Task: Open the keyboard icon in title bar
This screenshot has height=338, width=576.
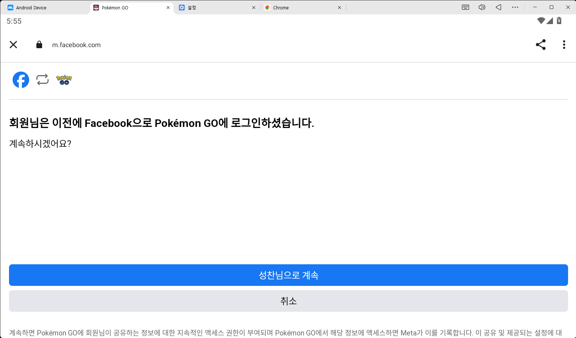Action: (x=465, y=7)
